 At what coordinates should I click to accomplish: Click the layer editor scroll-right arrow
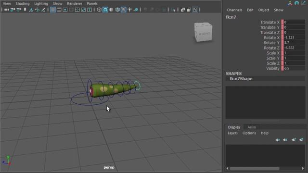pos(303,168)
